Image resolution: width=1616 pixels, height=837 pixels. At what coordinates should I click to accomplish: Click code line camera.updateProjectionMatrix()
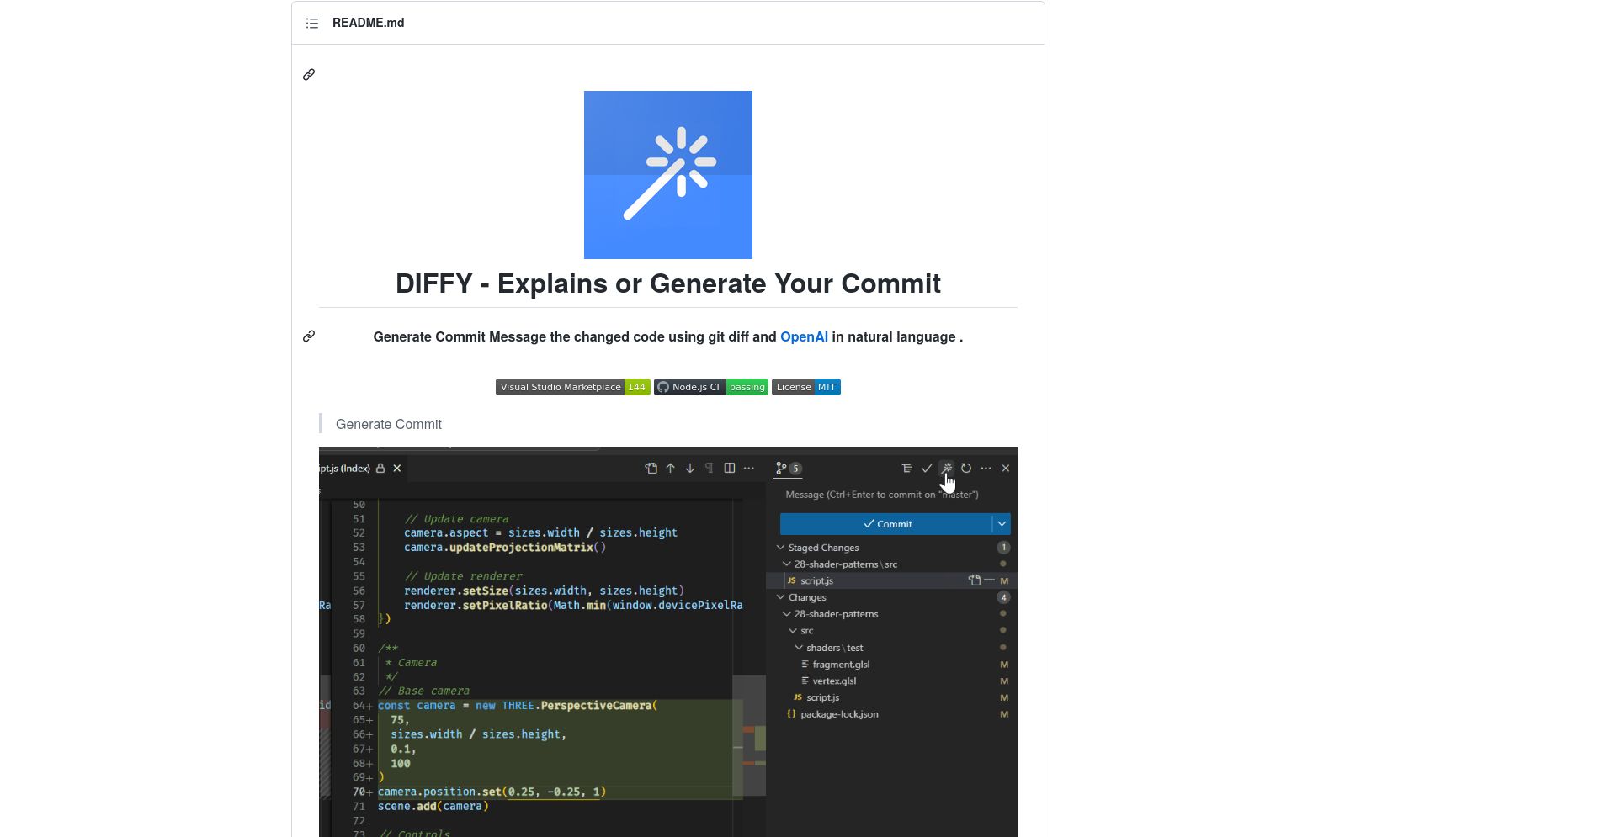pyautogui.click(x=505, y=548)
